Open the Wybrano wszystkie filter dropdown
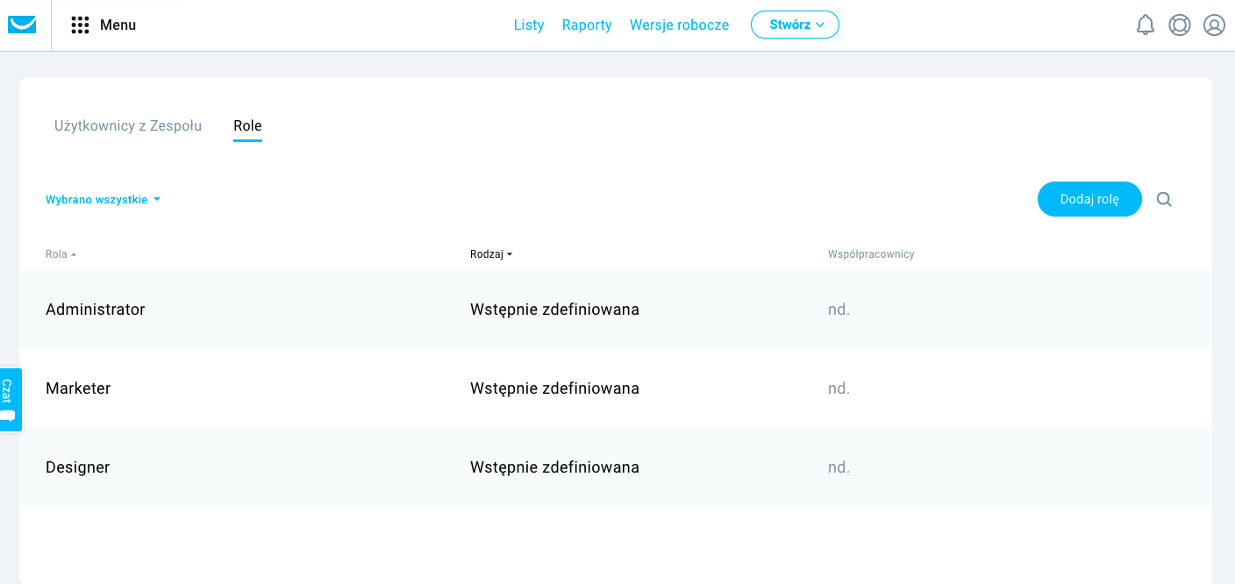Screen dimensions: 1235x584 (104, 199)
